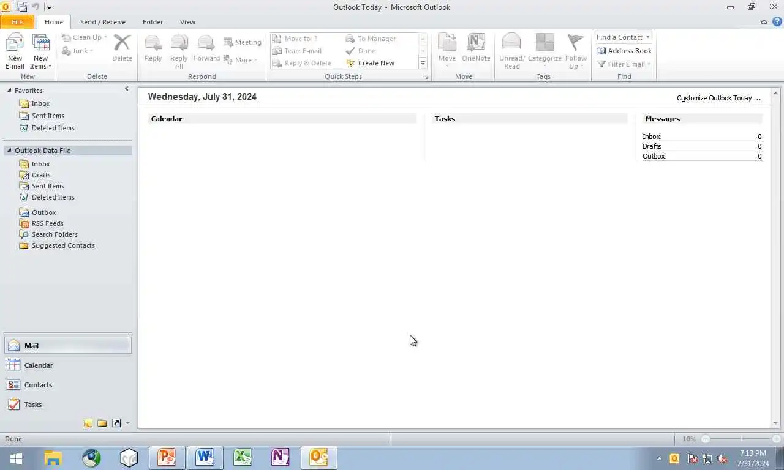Collapse the Outlook Data File tree

9,151
